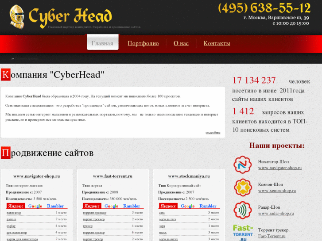Click the Радар-Шоп project name
The image size is (322, 241).
[269, 207]
